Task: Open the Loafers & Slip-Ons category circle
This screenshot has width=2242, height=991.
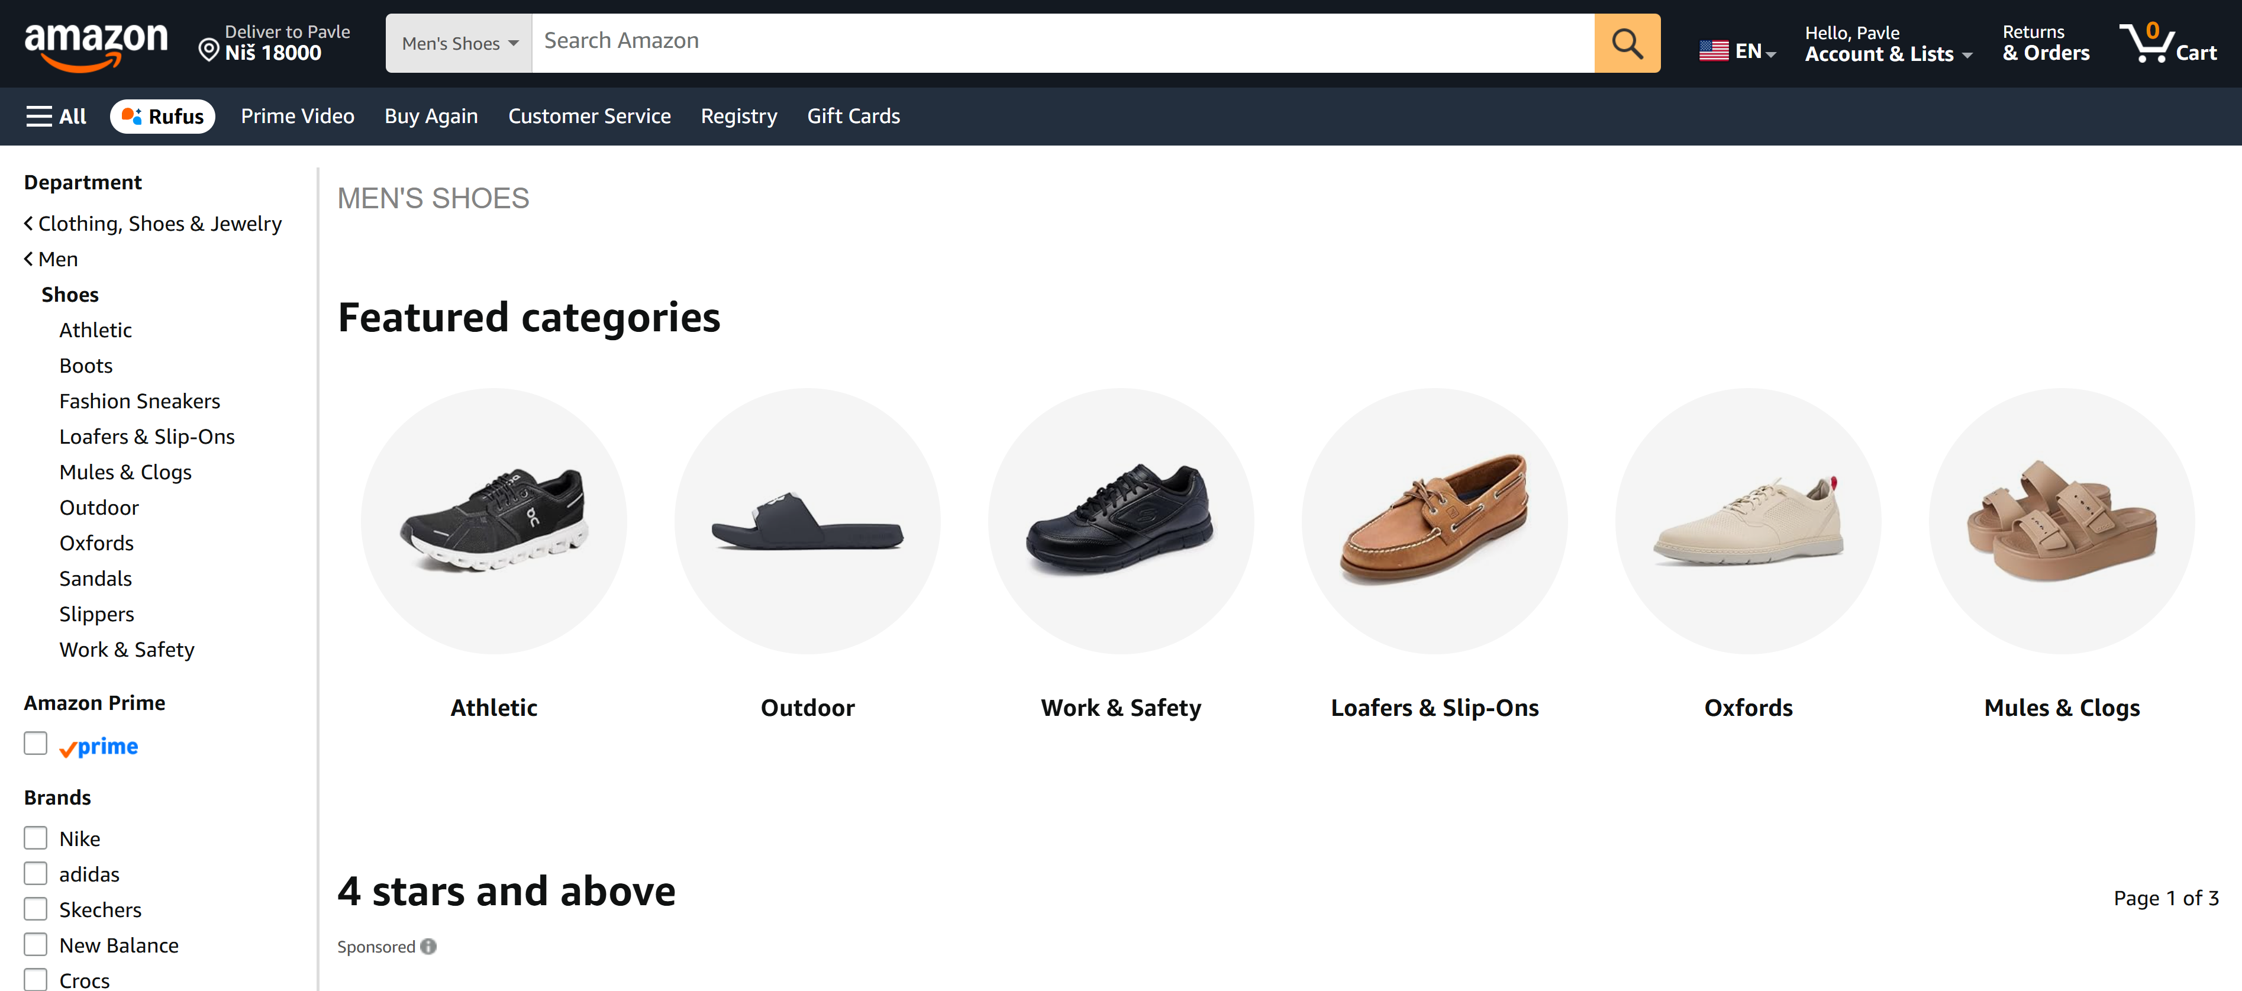Action: click(1434, 520)
